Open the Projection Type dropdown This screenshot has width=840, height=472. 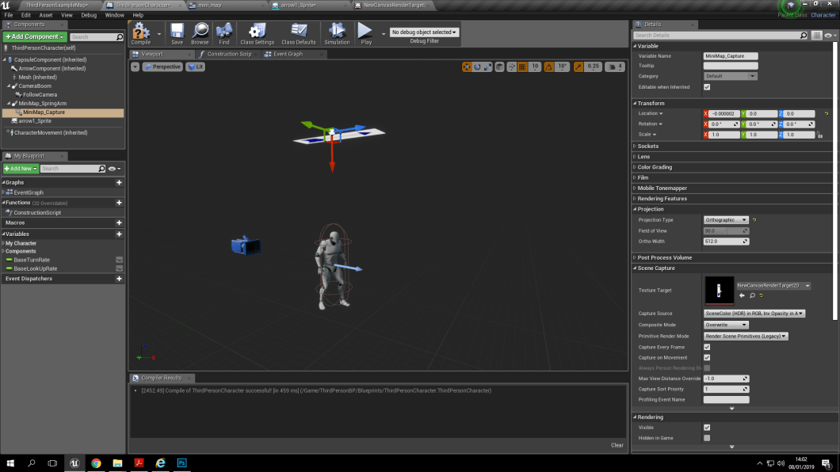click(725, 219)
